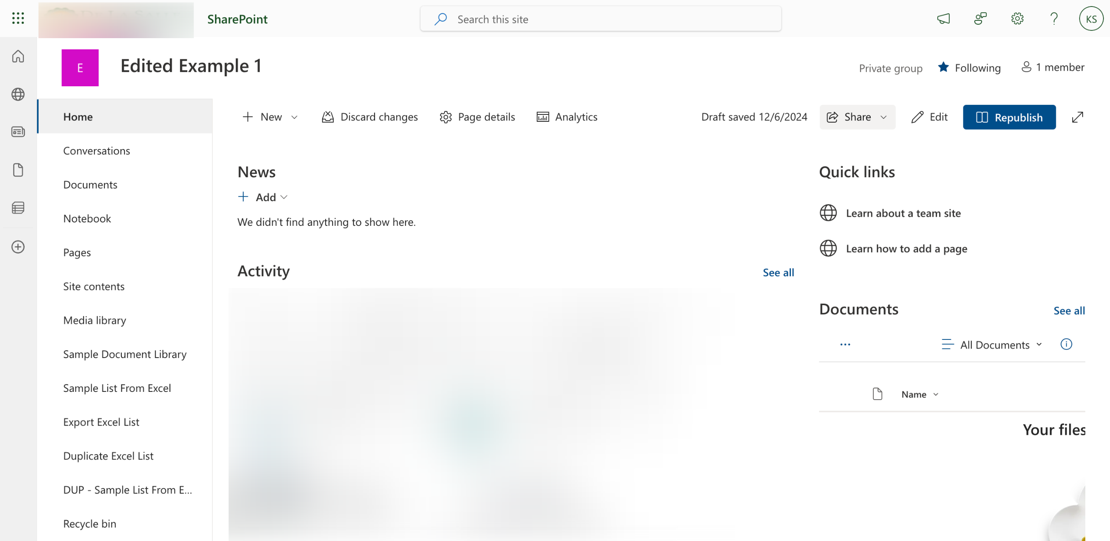Open My lists icon in left rail

click(x=18, y=208)
